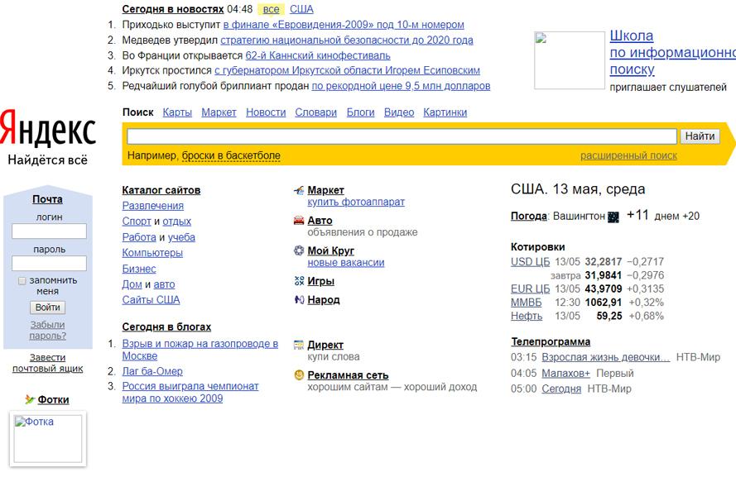Screen dimensions: 736x496
Task: Click the main search input field
Action: 402,136
